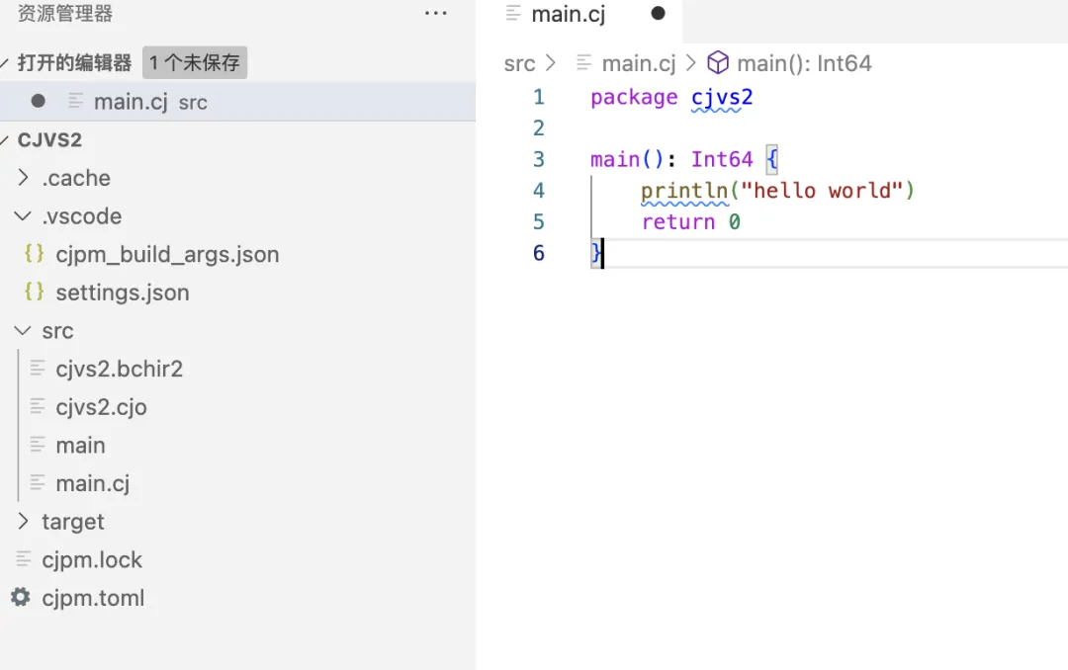Switch to the main.cj editor tab
The height and width of the screenshot is (670, 1068).
point(569,15)
